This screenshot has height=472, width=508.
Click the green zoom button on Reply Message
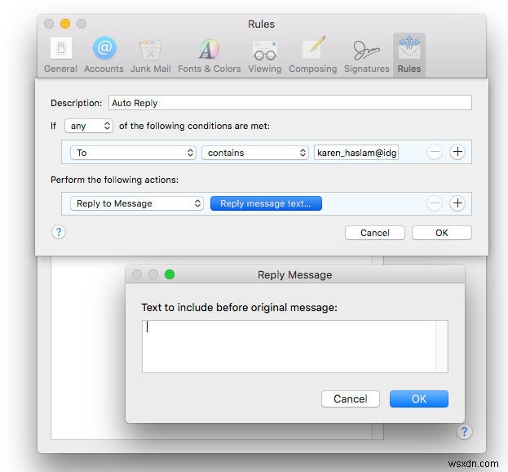tap(170, 274)
